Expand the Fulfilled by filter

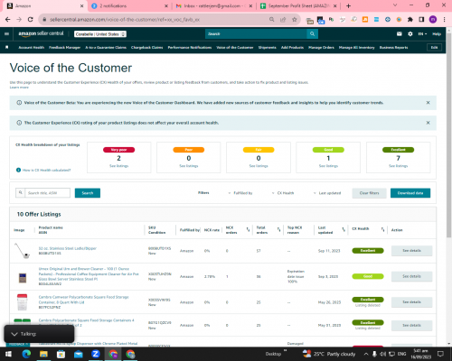click(x=240, y=193)
